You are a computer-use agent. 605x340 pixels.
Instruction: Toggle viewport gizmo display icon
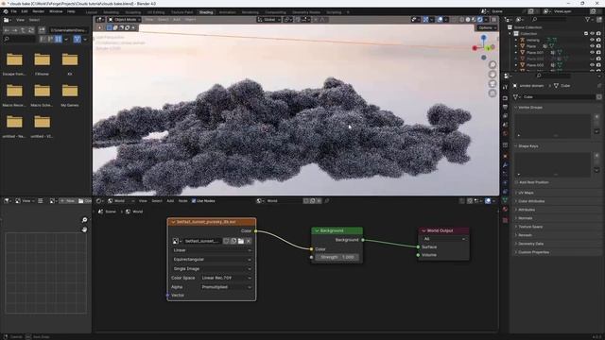[x=425, y=19]
